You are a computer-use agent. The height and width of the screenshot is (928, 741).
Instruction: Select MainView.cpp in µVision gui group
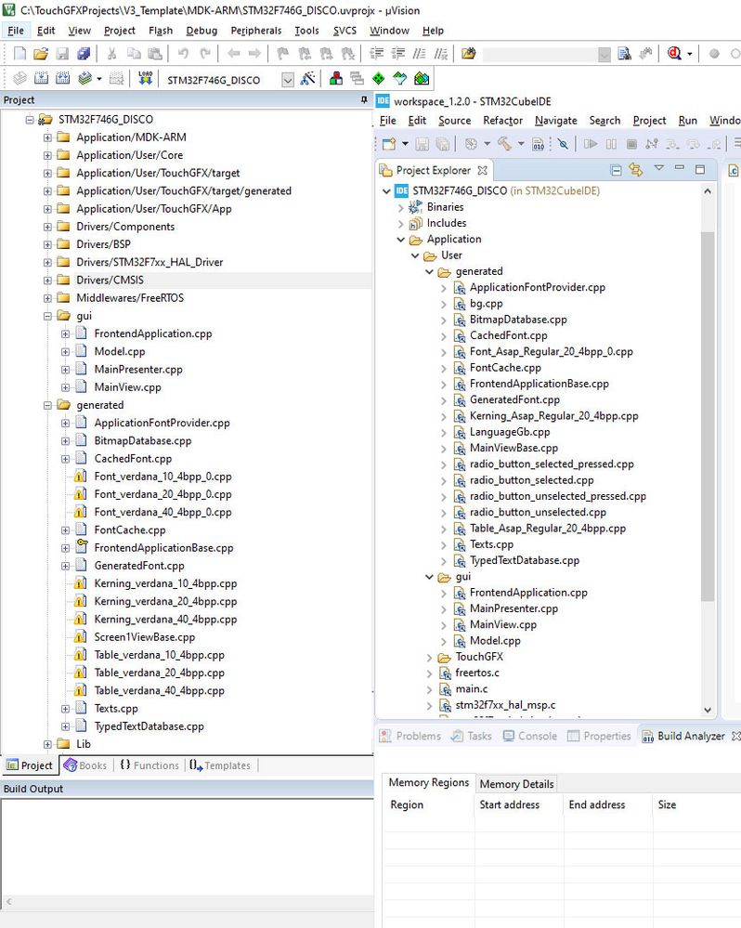pos(127,387)
